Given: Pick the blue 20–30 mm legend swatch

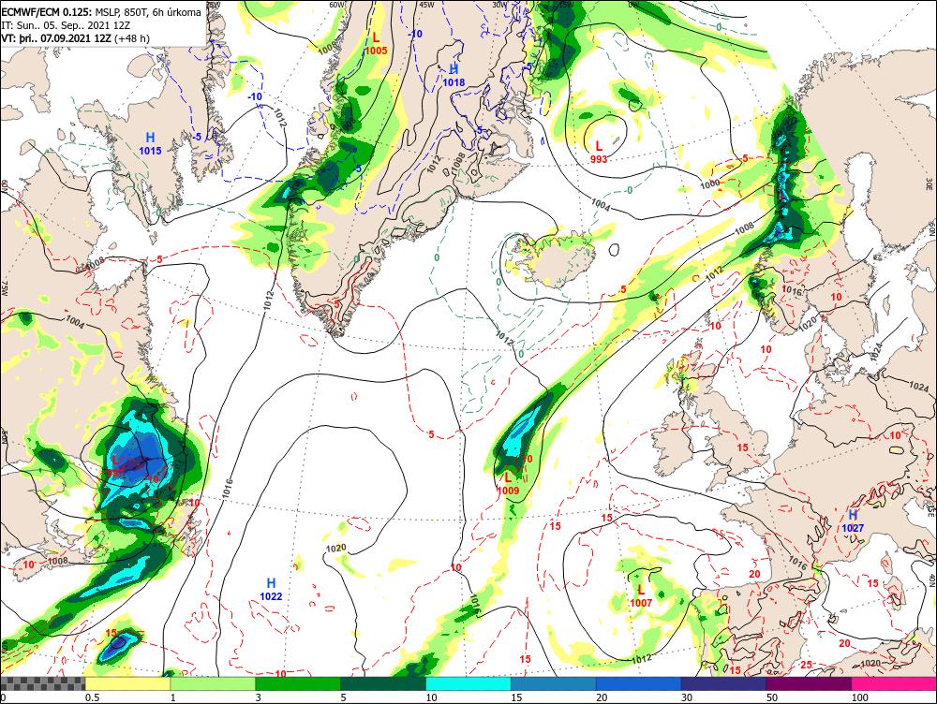Looking at the screenshot, I should 639,683.
